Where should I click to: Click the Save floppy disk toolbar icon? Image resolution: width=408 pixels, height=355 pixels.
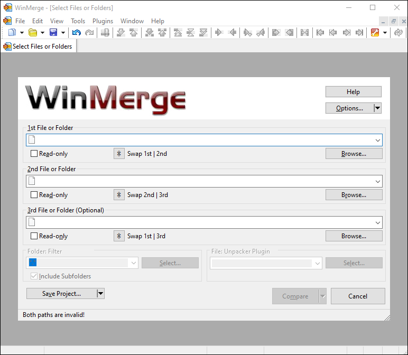pos(53,33)
